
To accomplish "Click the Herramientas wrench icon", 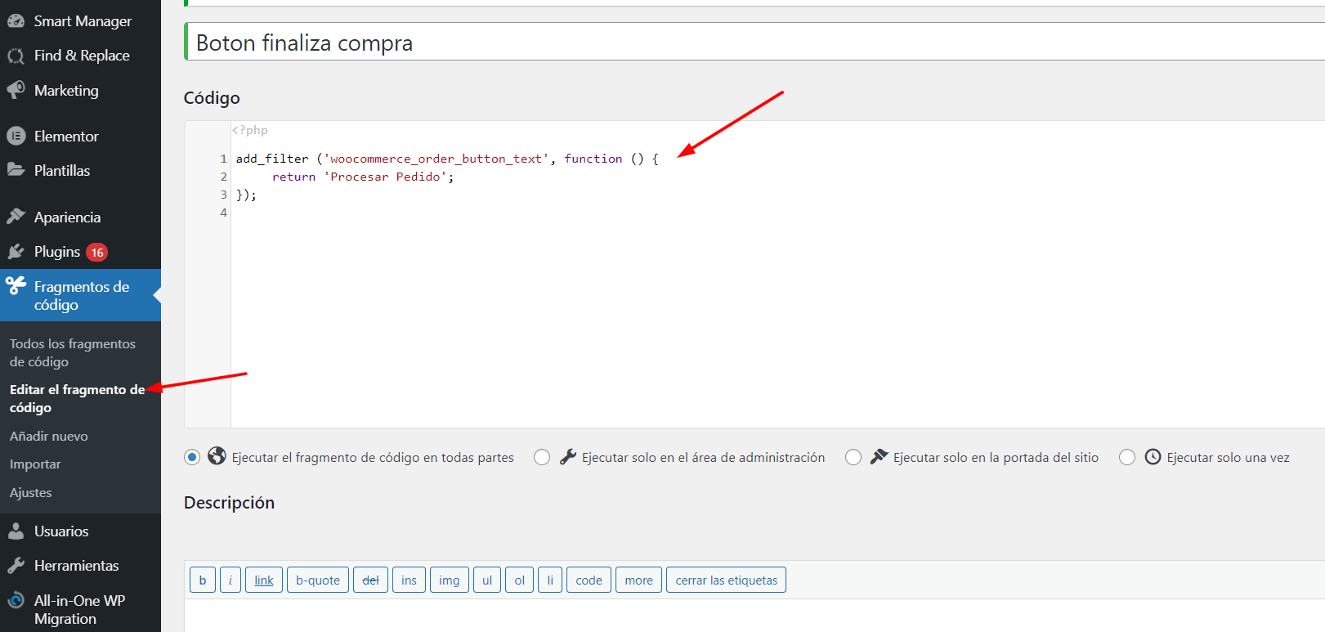I will point(16,566).
